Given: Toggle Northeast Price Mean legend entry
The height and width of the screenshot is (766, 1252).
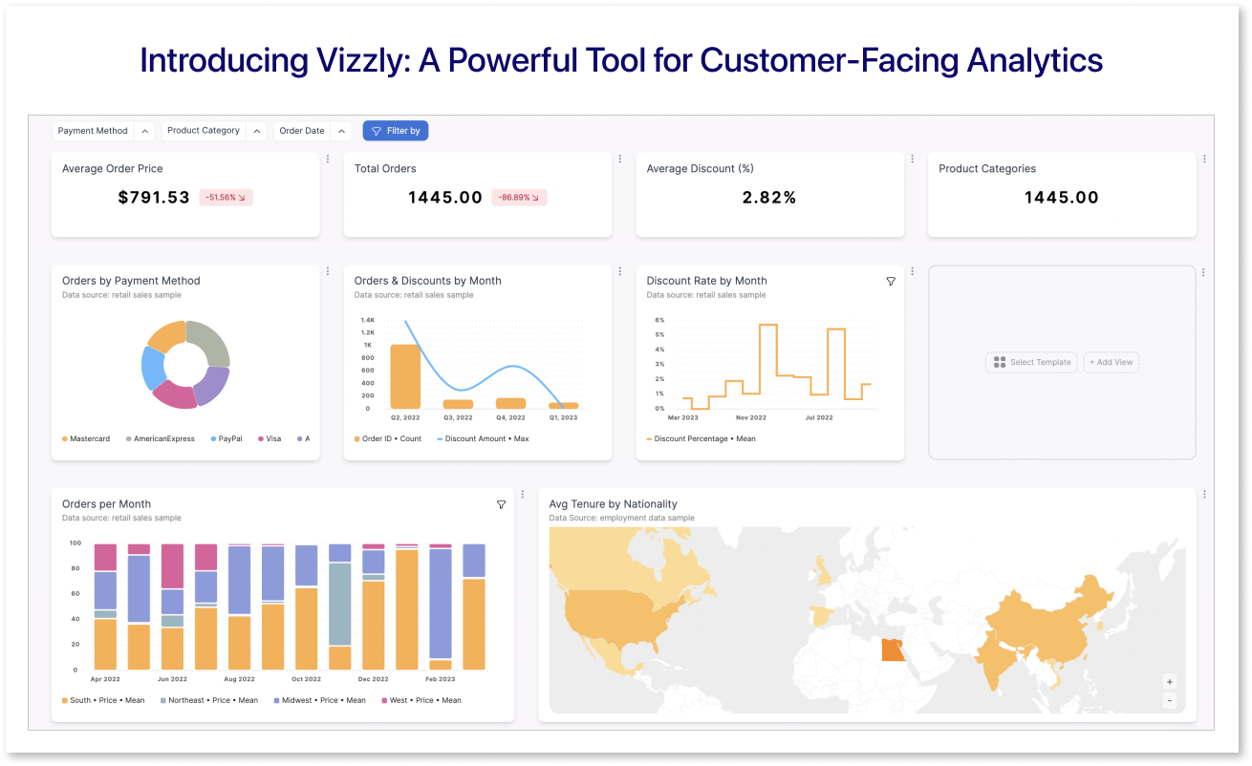Looking at the screenshot, I should click(209, 700).
